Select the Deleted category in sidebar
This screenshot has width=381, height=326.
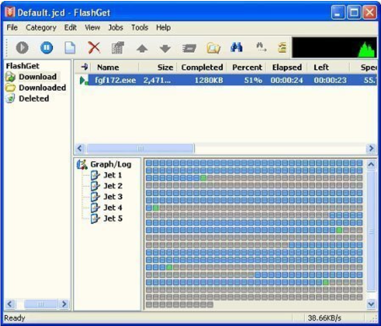coord(34,99)
